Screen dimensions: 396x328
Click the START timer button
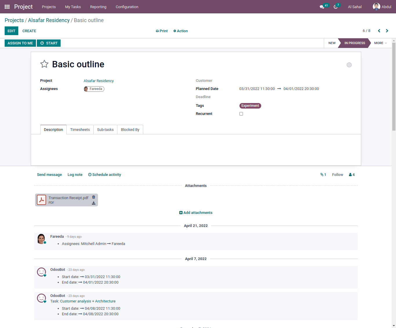[49, 43]
